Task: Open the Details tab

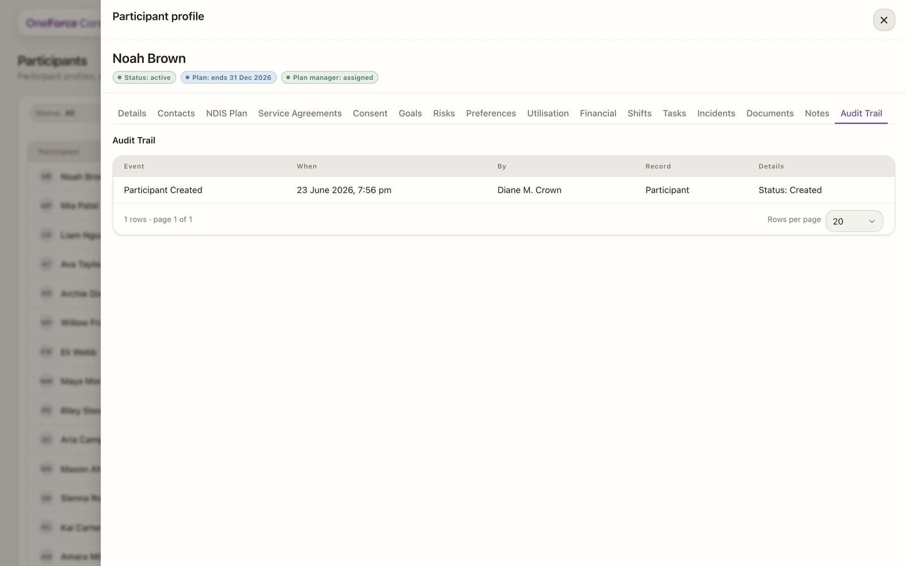Action: pyautogui.click(x=132, y=113)
